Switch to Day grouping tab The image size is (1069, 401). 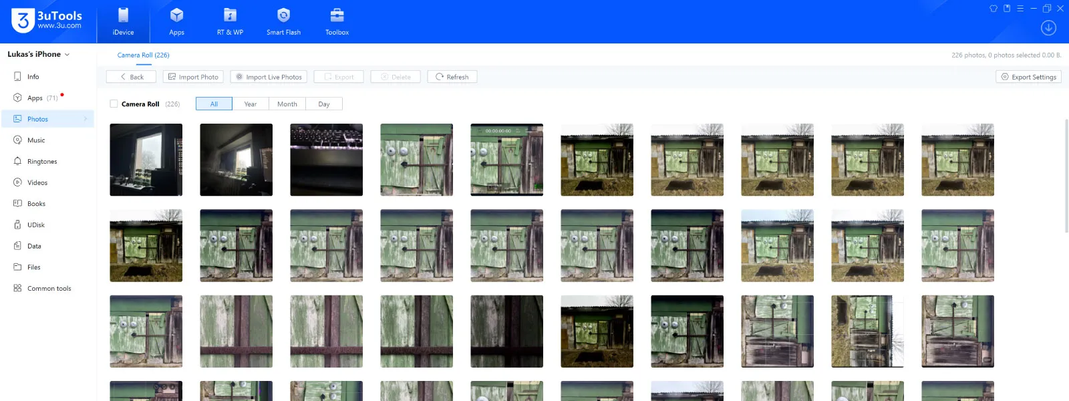click(x=324, y=104)
